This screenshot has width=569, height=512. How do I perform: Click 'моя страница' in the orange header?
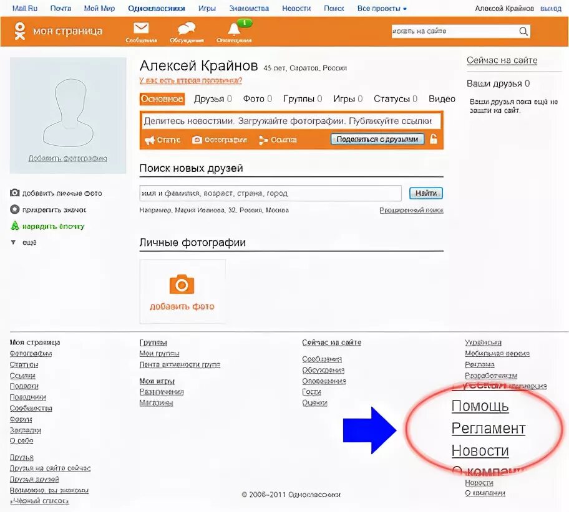pos(68,31)
